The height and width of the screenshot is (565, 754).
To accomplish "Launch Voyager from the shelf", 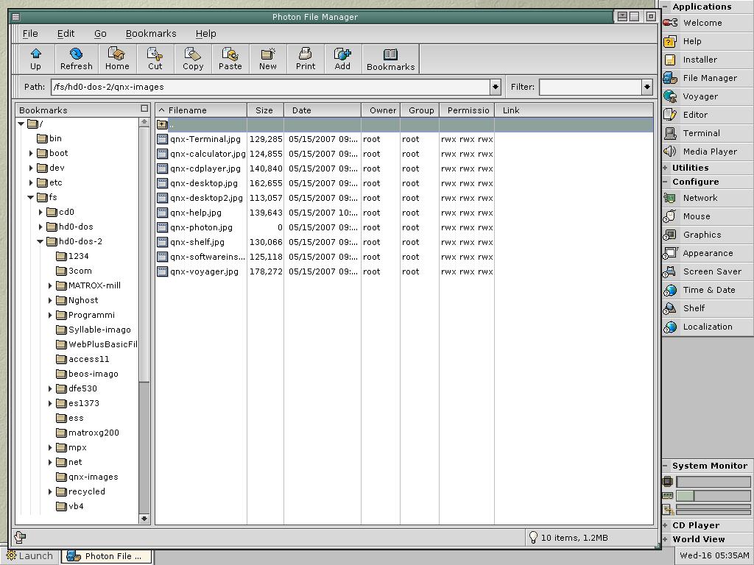I will [699, 96].
